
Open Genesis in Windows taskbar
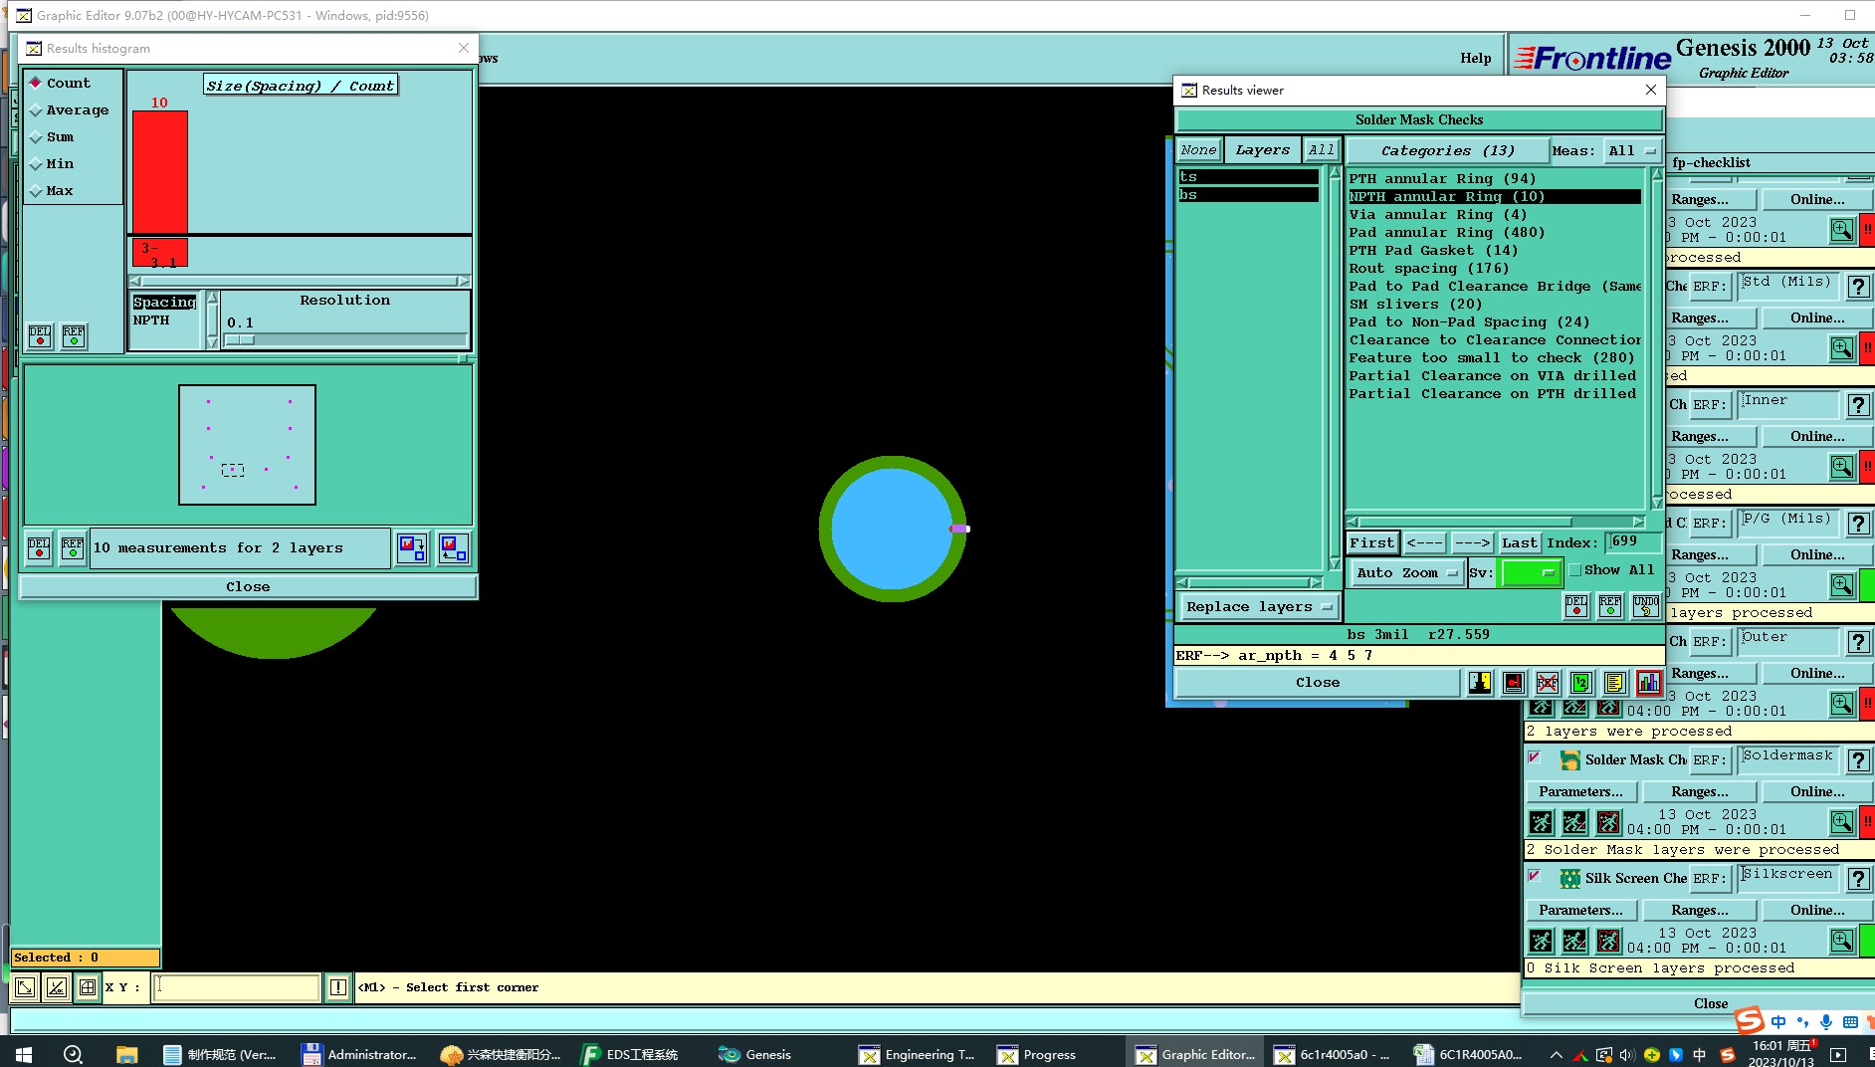[755, 1054]
